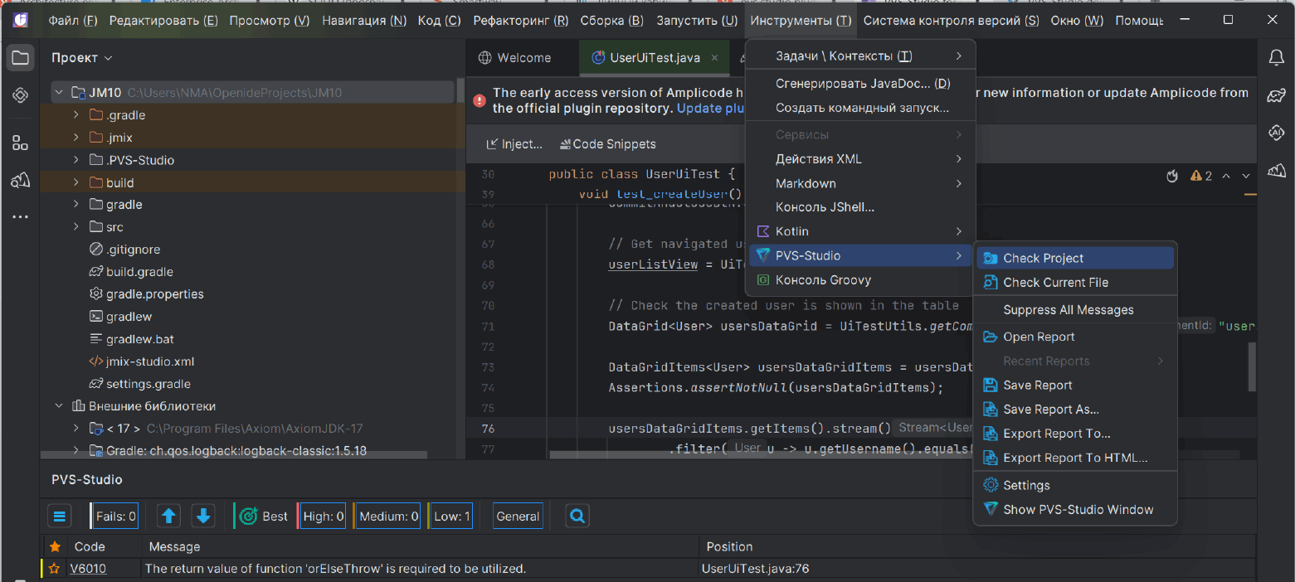Star the V6010 warning row

pos(55,569)
